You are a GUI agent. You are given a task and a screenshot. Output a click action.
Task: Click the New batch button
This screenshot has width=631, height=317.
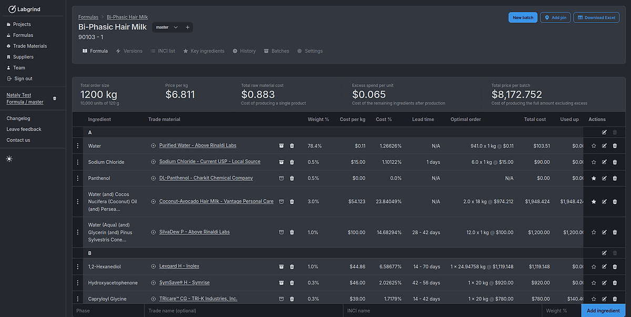point(523,17)
